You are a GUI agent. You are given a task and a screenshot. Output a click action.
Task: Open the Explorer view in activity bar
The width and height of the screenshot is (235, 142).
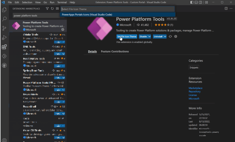4,10
